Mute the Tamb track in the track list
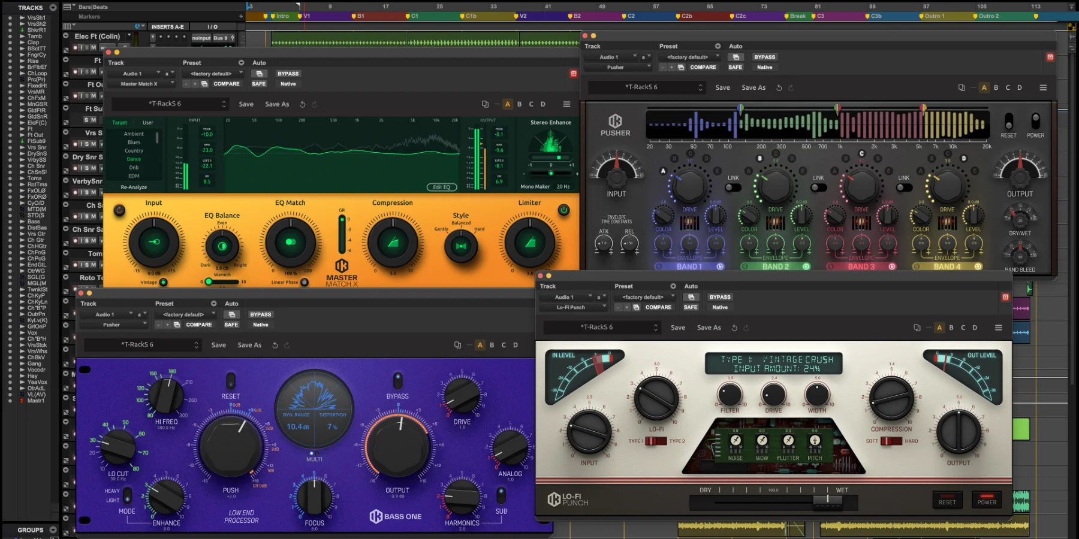Image resolution: width=1079 pixels, height=539 pixels. pos(10,36)
